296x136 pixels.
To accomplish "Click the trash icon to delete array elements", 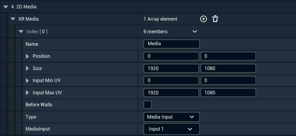I will [x=215, y=19].
